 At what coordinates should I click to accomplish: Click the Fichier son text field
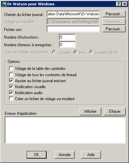tap(73, 29)
